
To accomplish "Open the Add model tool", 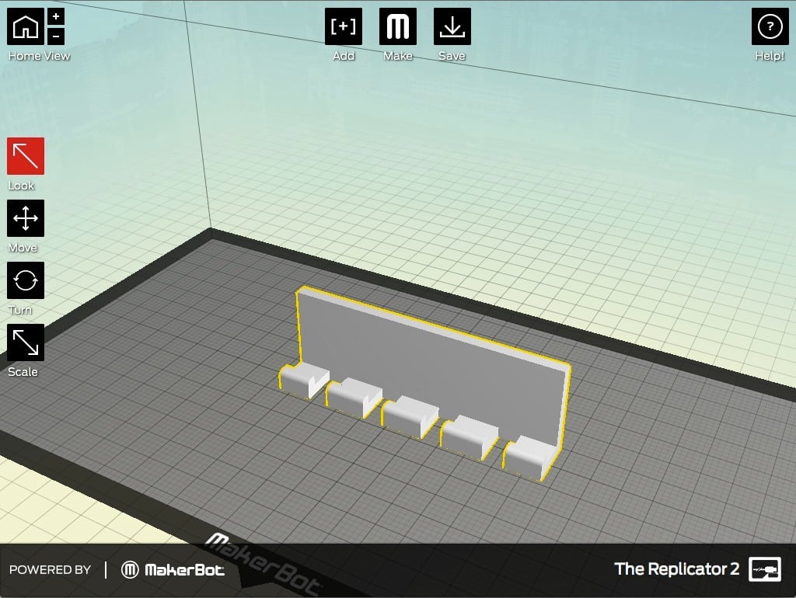I will [344, 27].
